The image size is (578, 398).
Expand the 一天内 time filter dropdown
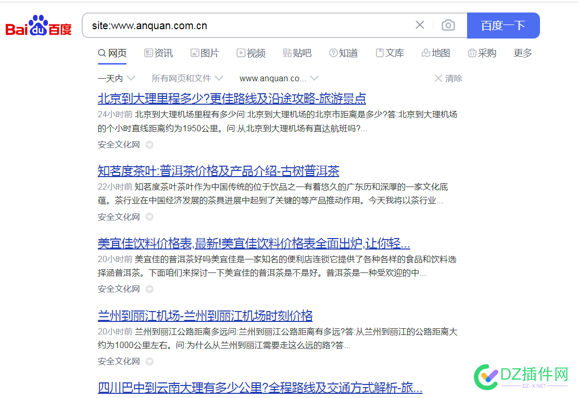[117, 78]
